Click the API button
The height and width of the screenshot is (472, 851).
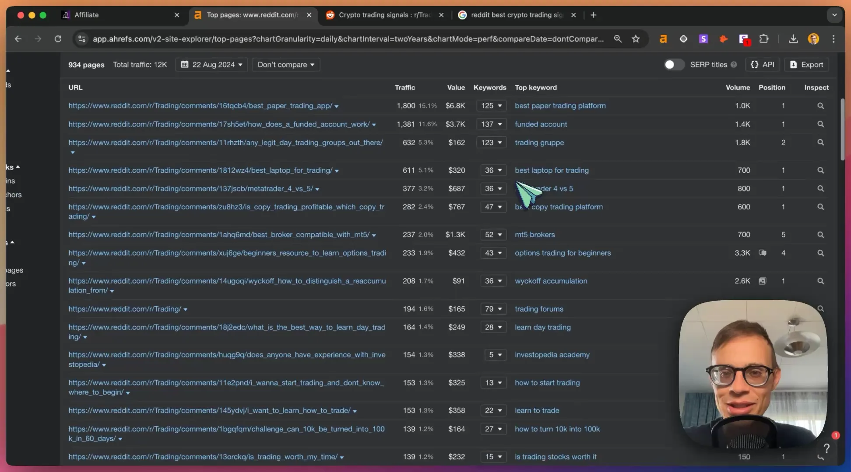763,65
